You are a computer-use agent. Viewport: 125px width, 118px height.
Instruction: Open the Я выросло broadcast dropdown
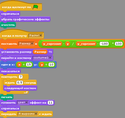(x=28, y=114)
